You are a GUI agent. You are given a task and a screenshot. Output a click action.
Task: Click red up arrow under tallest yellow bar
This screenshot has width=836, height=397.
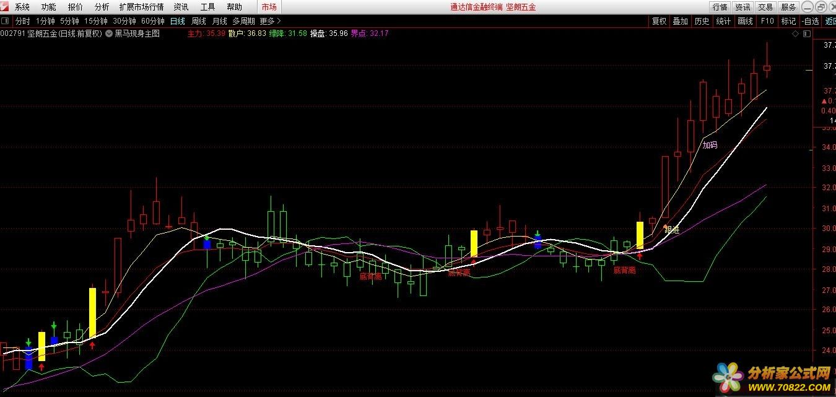[x=92, y=346]
